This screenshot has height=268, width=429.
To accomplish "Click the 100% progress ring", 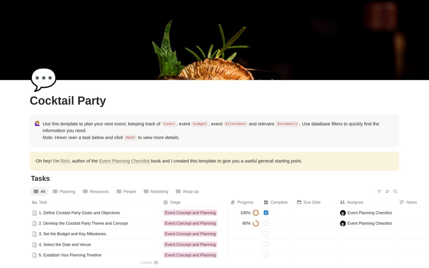I will point(256,213).
